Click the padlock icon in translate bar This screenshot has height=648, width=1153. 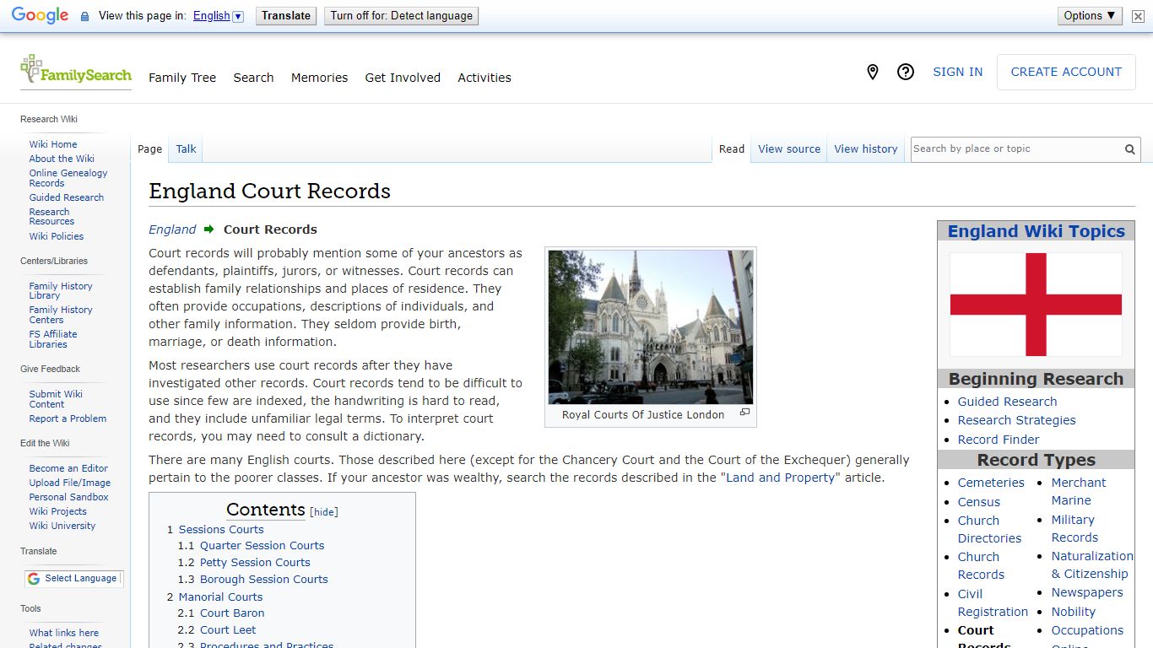[84, 16]
